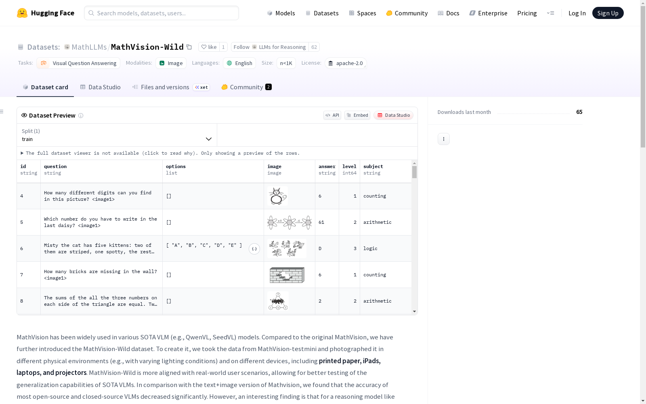Click the like count showing 1
The height and width of the screenshot is (404, 646).
click(223, 47)
